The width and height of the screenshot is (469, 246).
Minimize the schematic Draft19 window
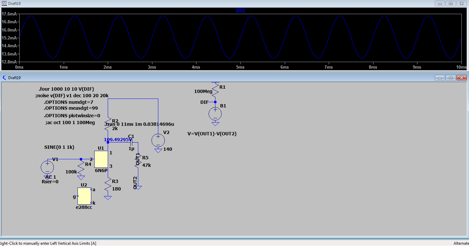(x=440, y=78)
